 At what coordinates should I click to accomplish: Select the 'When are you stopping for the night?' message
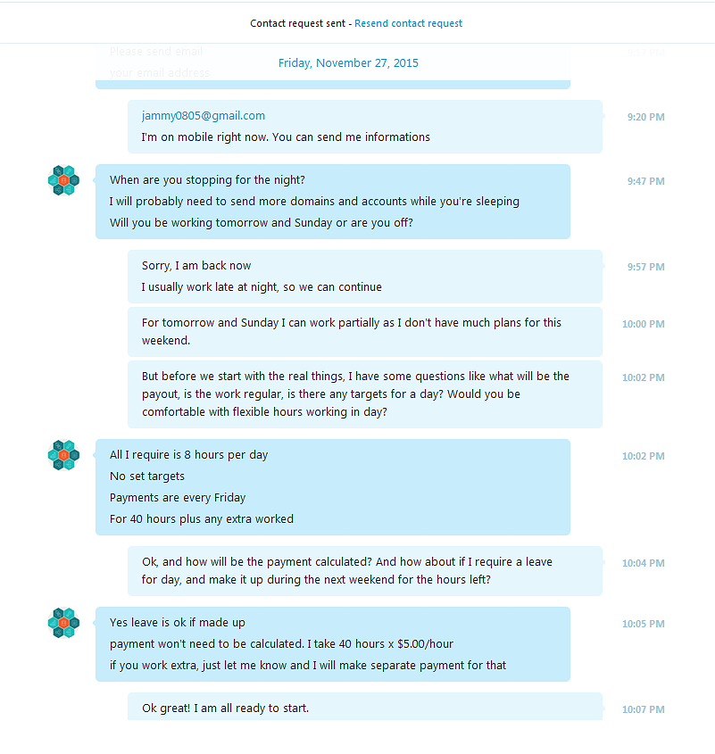(207, 180)
